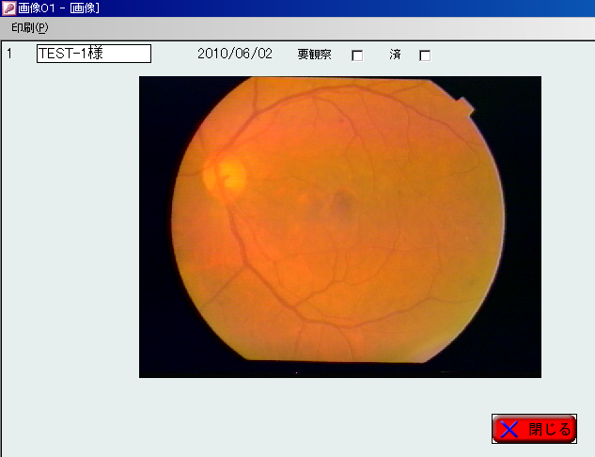Click the TEST-1様 patient name field
Screen dimensions: 595x457
click(x=94, y=54)
